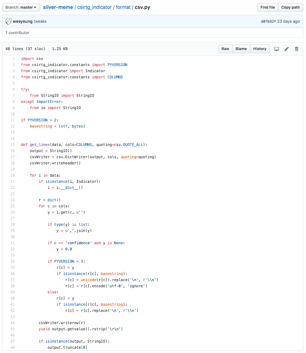Click 'r = dict()' line
Image resolution: width=306 pixels, height=353 pixels.
point(49,200)
